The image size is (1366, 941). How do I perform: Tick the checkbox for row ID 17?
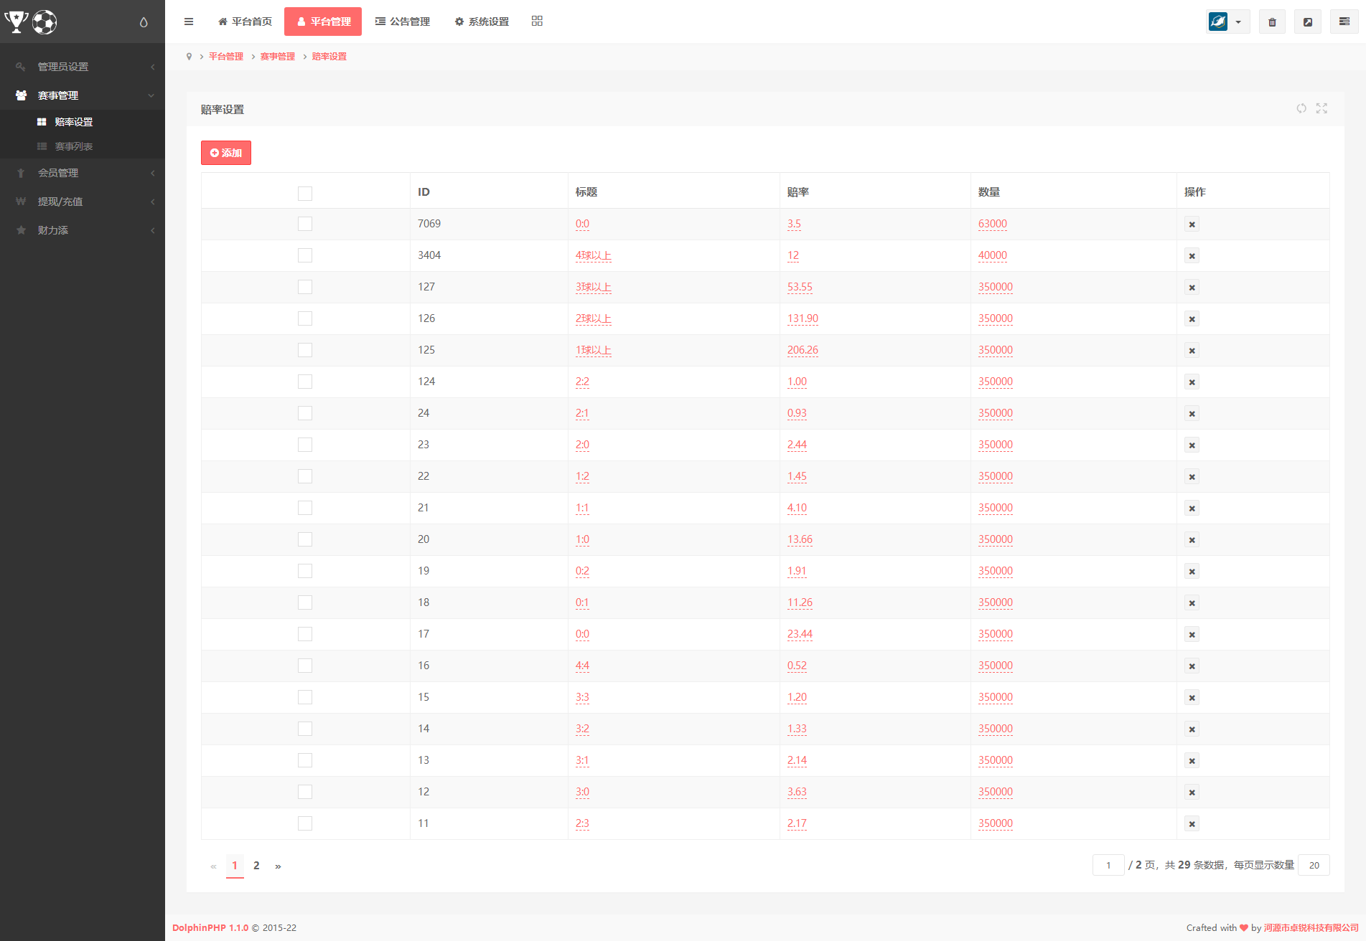coord(305,634)
